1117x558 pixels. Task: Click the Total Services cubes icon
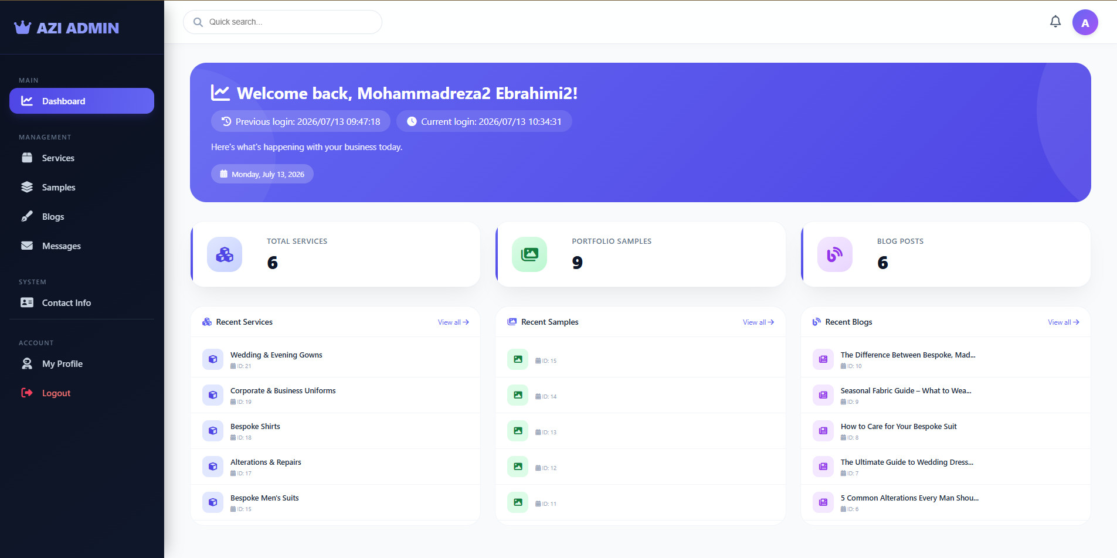225,254
